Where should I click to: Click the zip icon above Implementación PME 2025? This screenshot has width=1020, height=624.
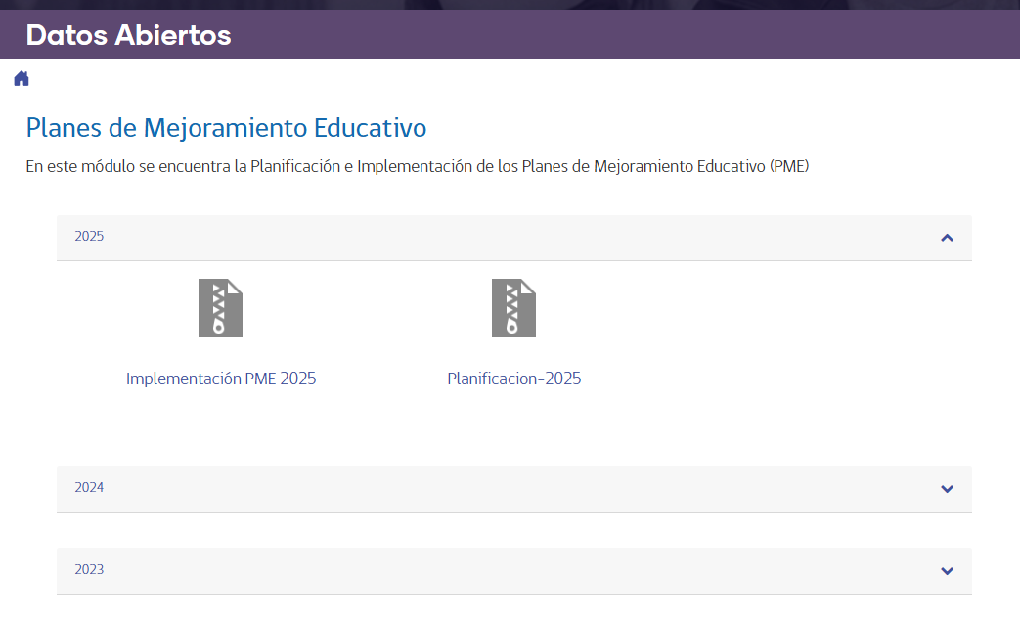click(x=220, y=308)
